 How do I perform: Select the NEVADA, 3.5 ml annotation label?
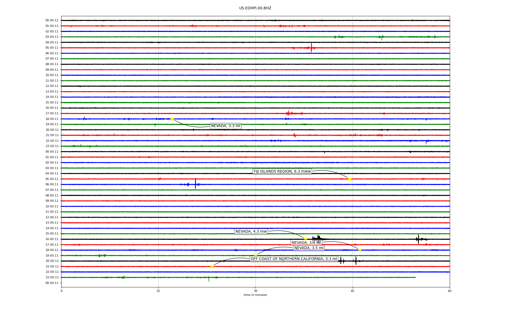pyautogui.click(x=309, y=248)
